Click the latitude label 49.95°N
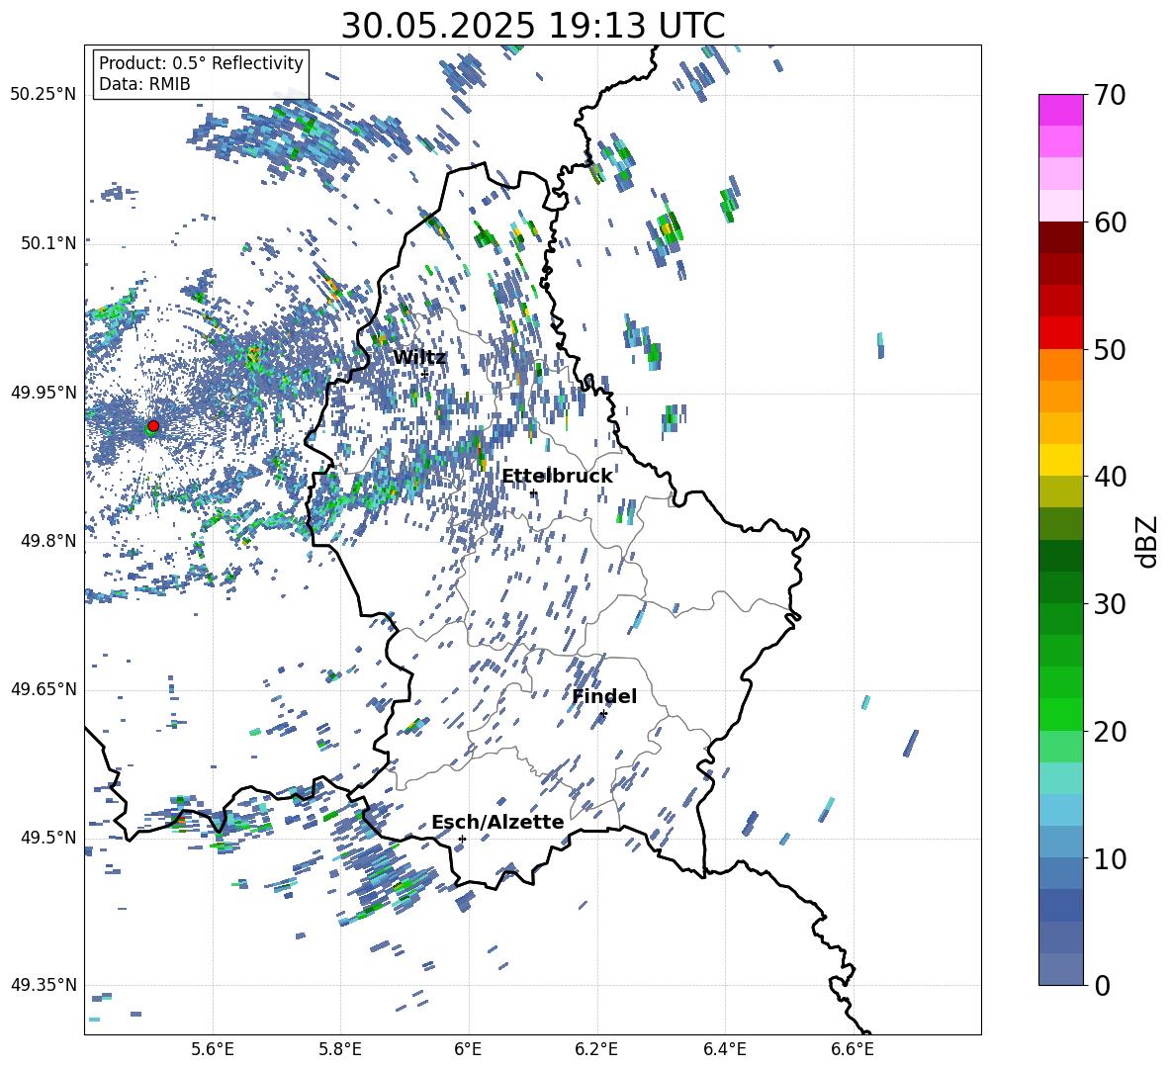The image size is (1171, 1069). pyautogui.click(x=44, y=392)
